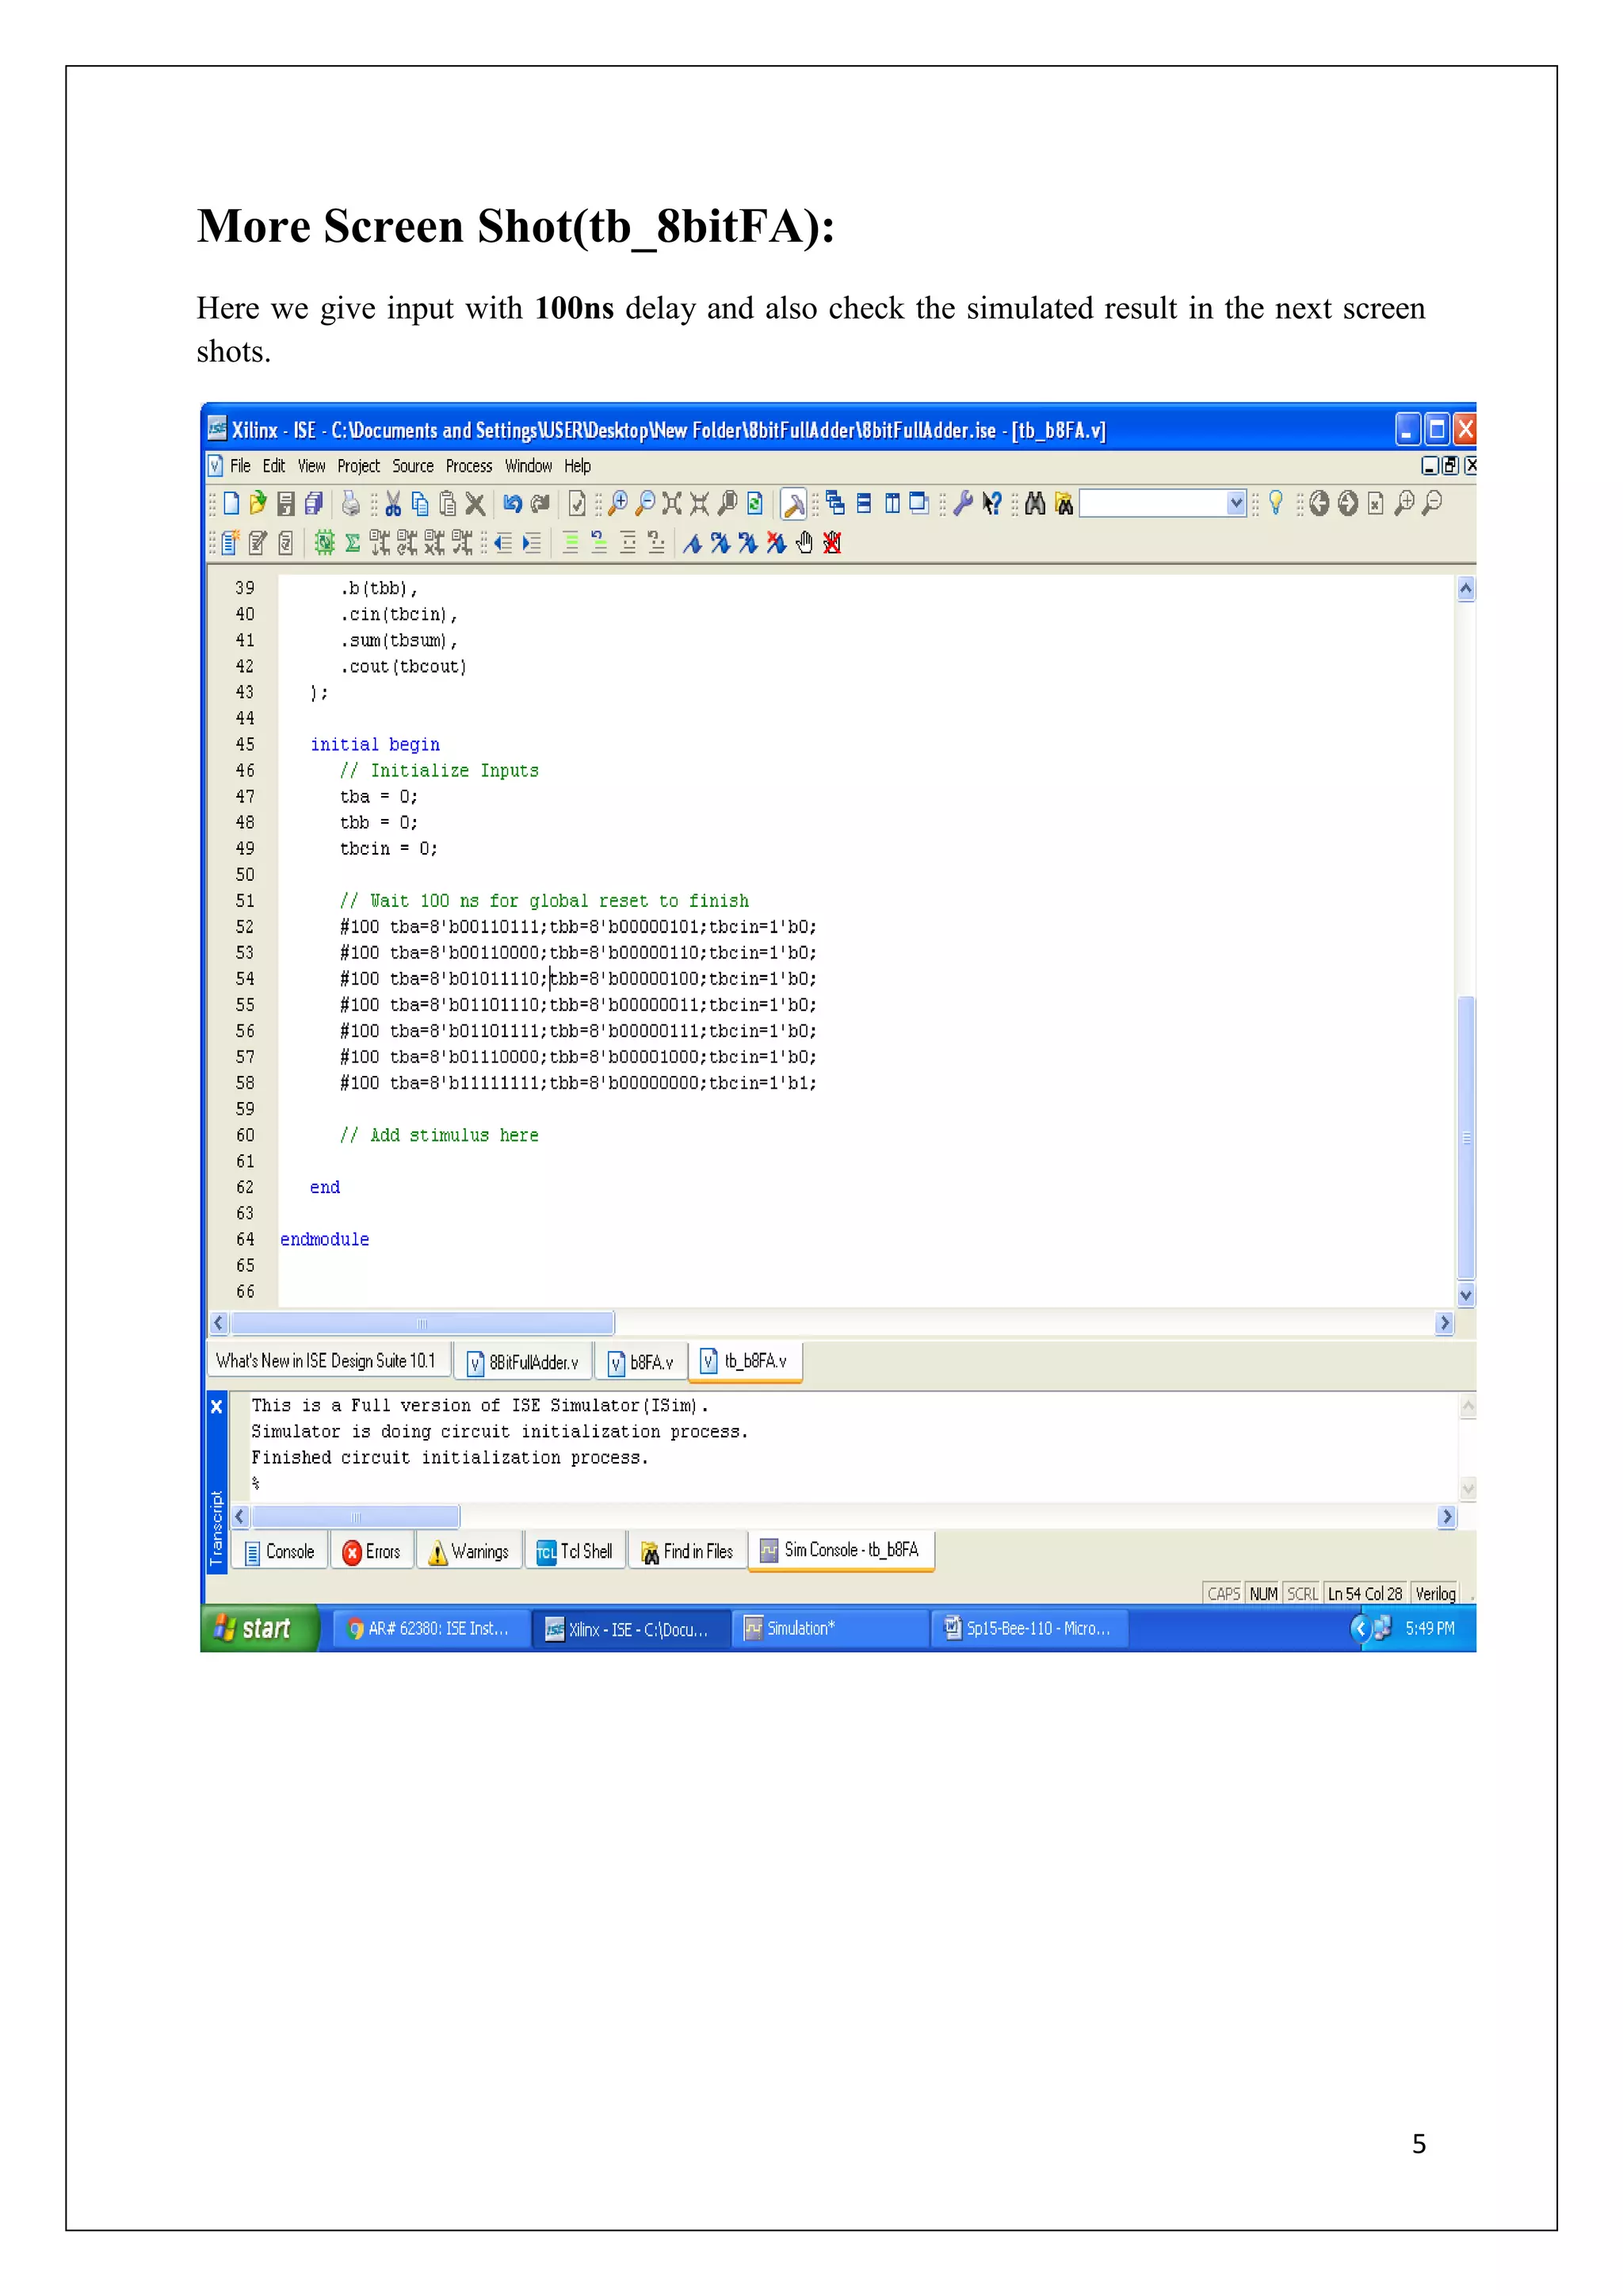
Task: Click the Open file icon
Action: 258,503
